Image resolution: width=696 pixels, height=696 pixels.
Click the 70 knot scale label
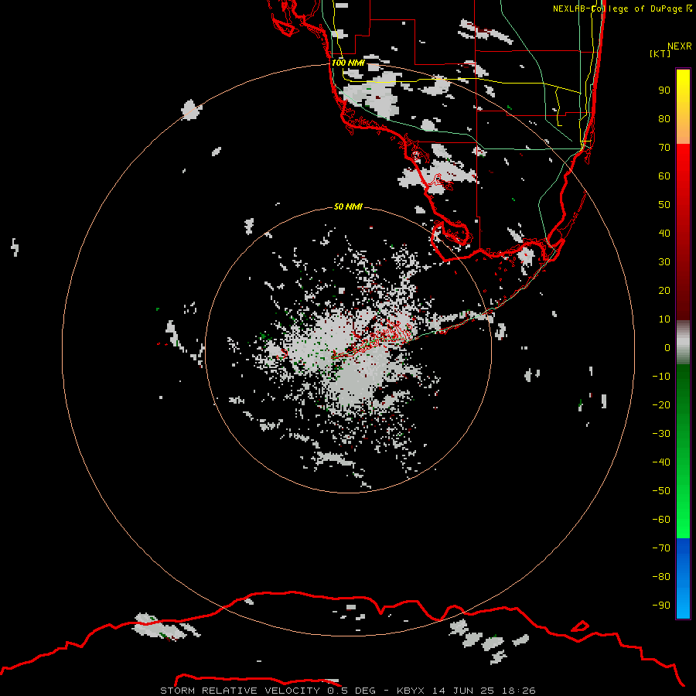coord(664,148)
